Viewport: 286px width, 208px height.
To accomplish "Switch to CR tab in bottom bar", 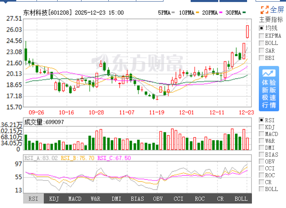I will pos(220,199).
